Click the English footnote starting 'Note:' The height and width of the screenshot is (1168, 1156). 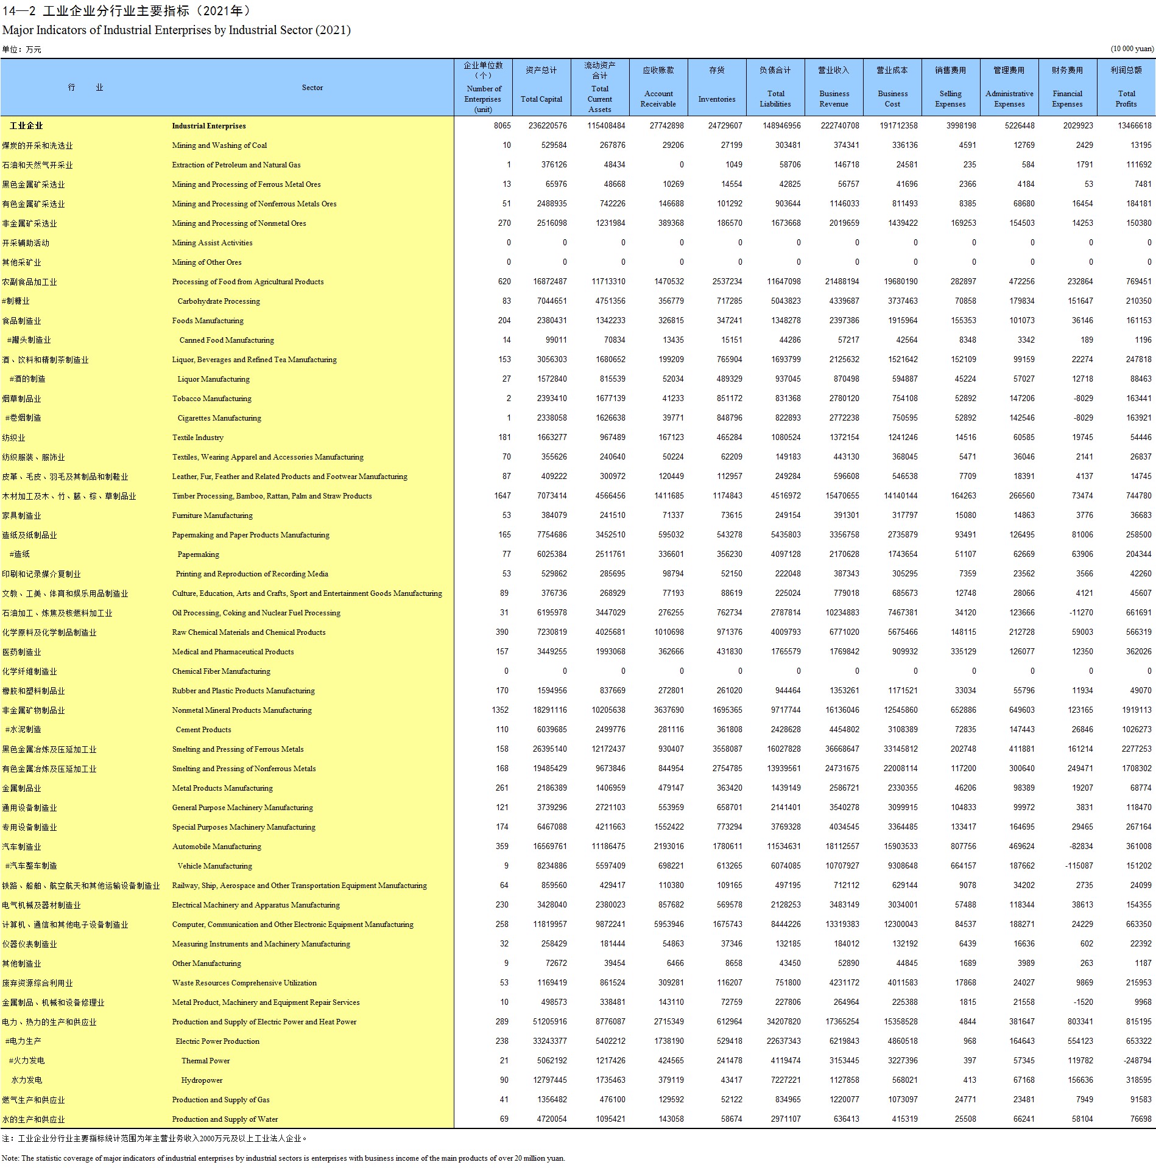[x=283, y=1158]
